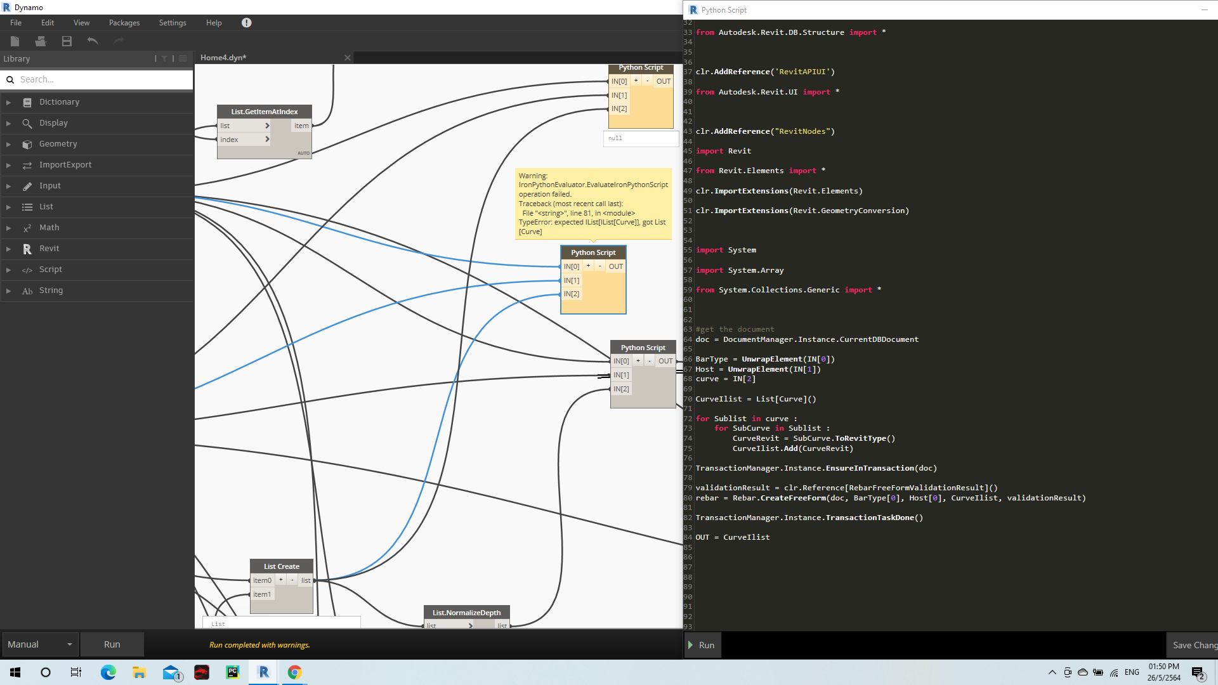Click the library filter funnel icon

tap(164, 58)
